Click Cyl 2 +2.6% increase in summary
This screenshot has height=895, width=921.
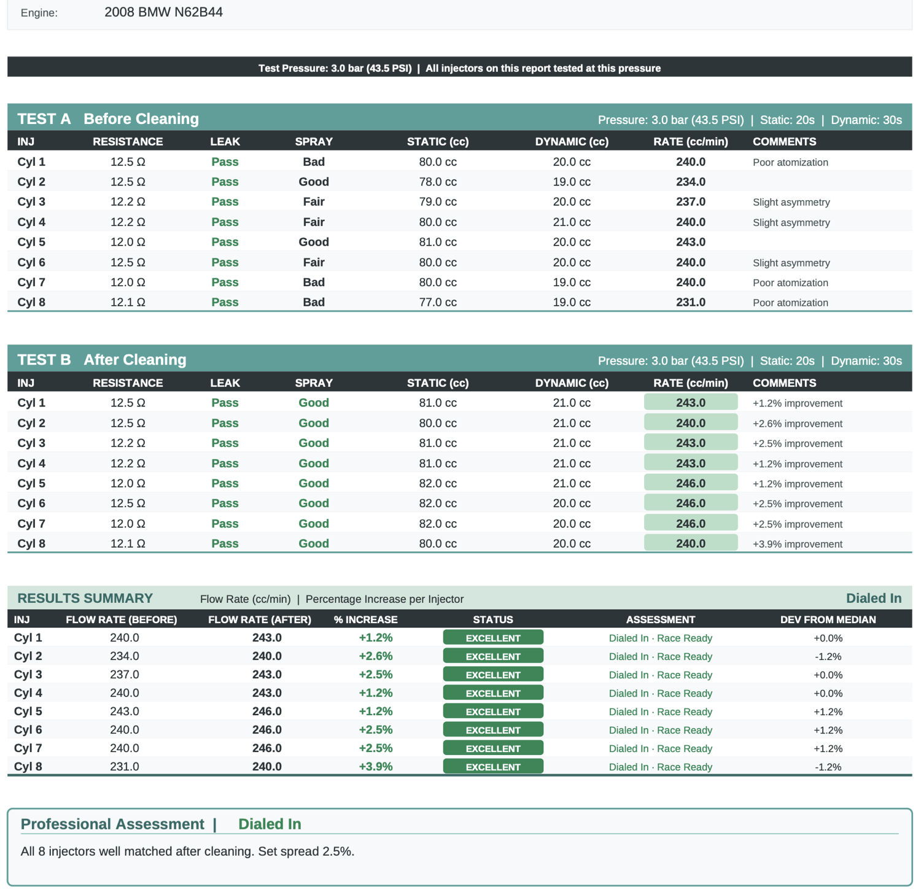[376, 656]
